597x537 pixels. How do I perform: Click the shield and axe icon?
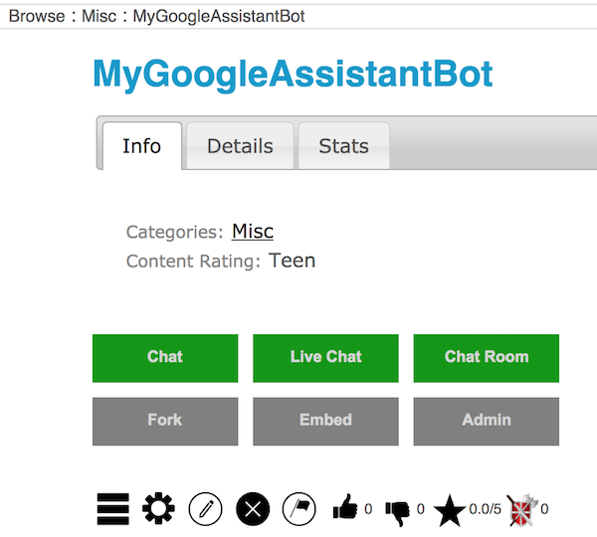click(522, 510)
